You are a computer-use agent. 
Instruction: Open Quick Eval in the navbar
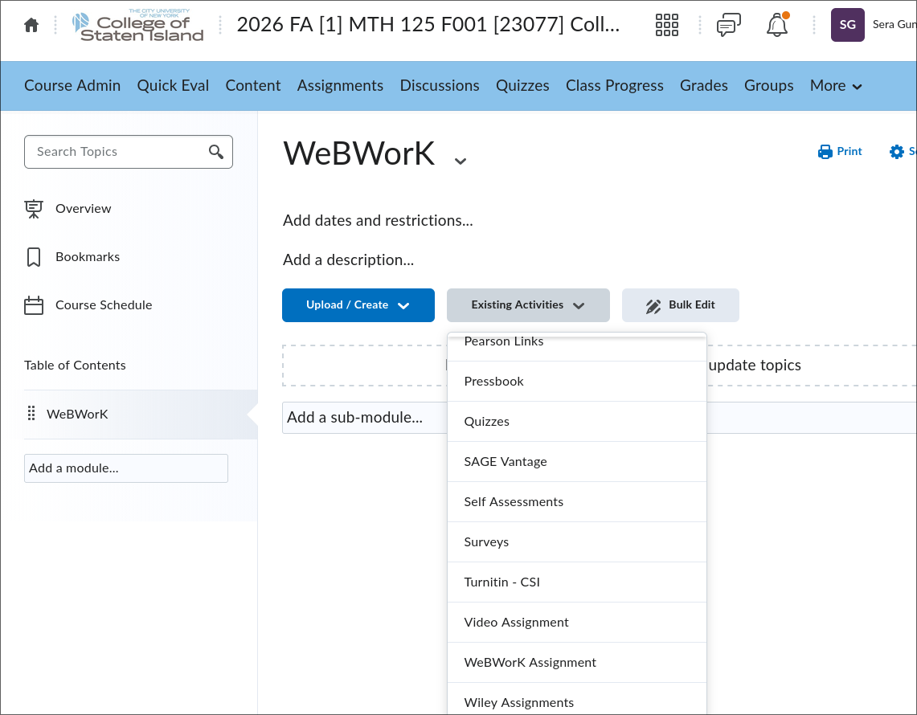pos(173,86)
